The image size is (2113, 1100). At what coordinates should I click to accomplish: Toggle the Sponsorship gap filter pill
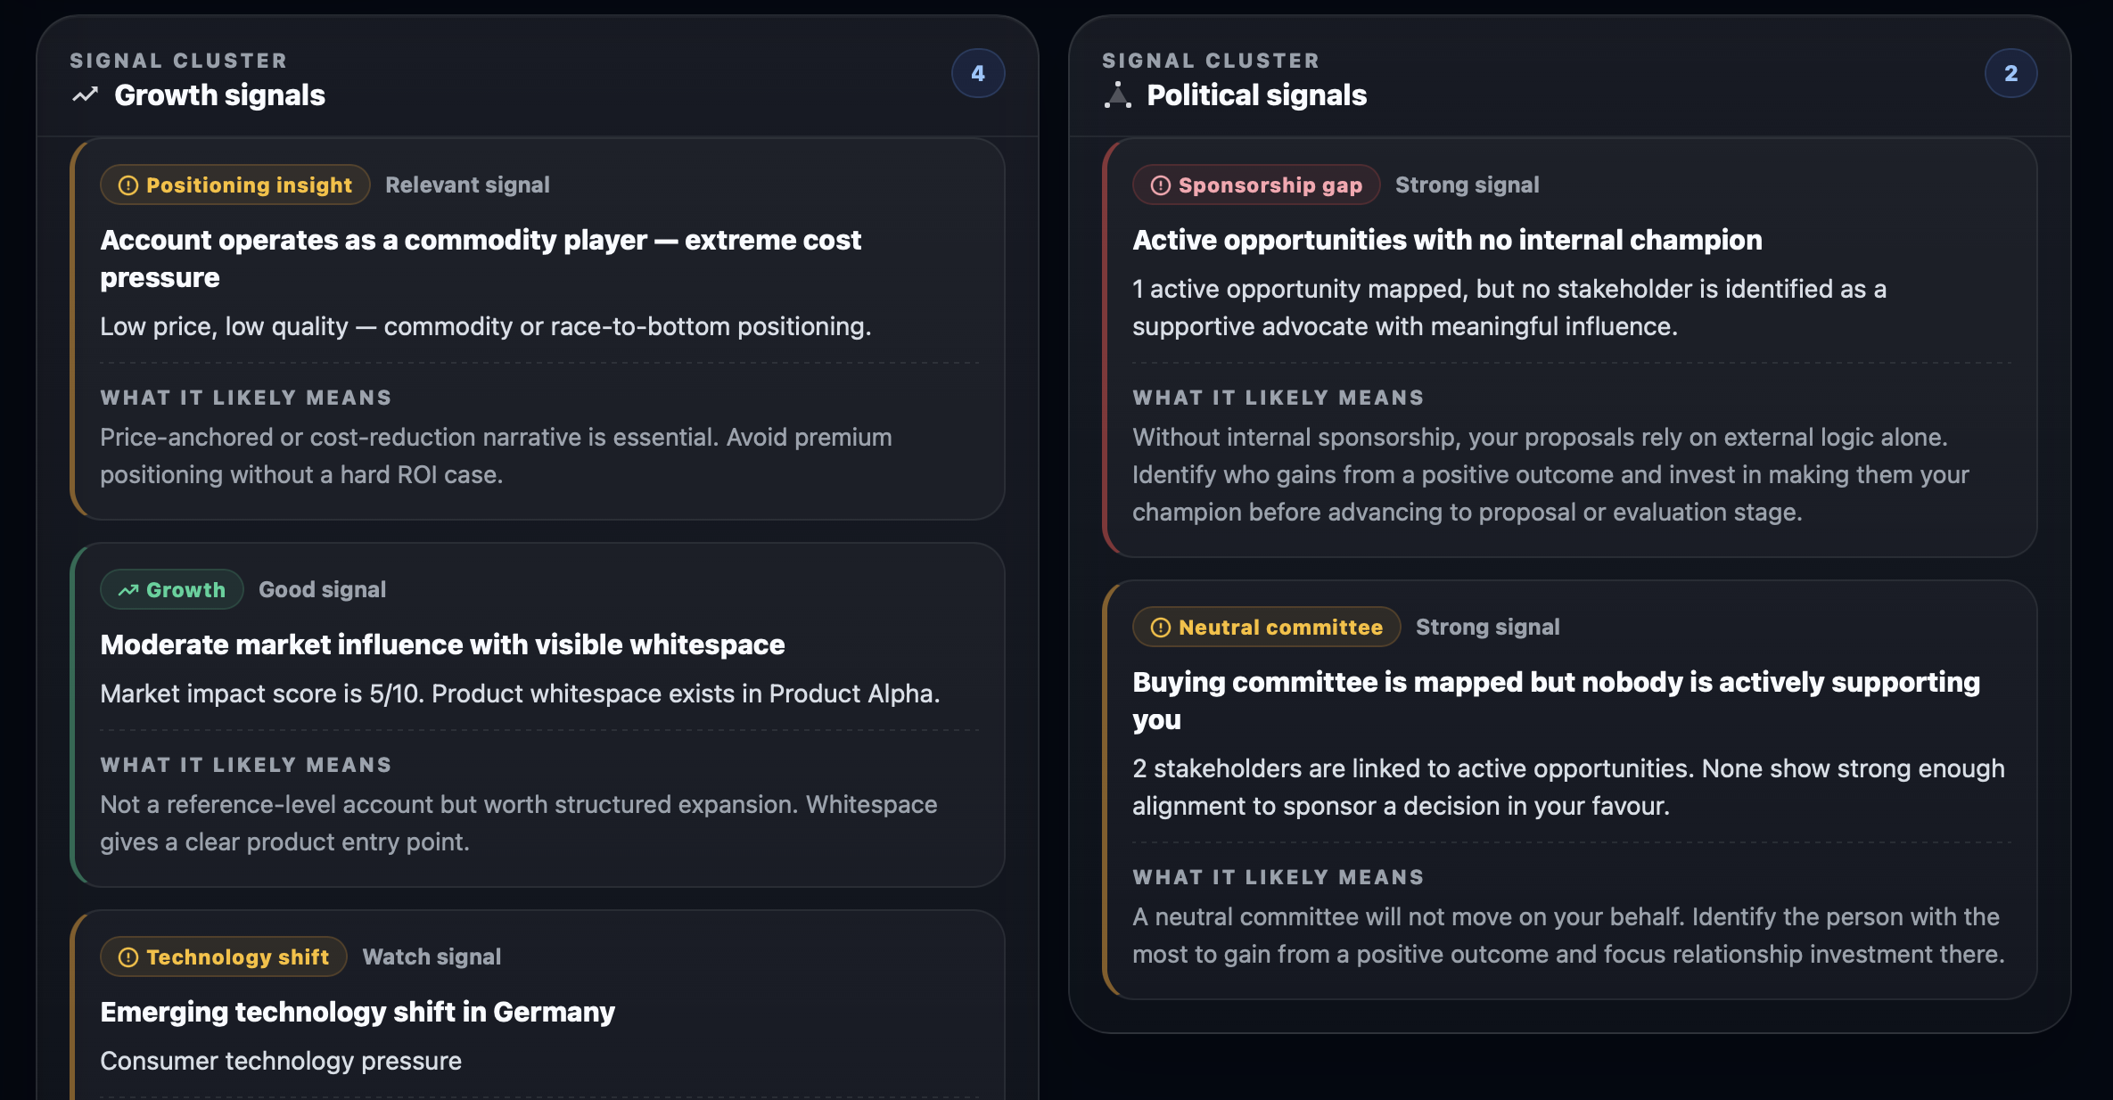(x=1254, y=185)
